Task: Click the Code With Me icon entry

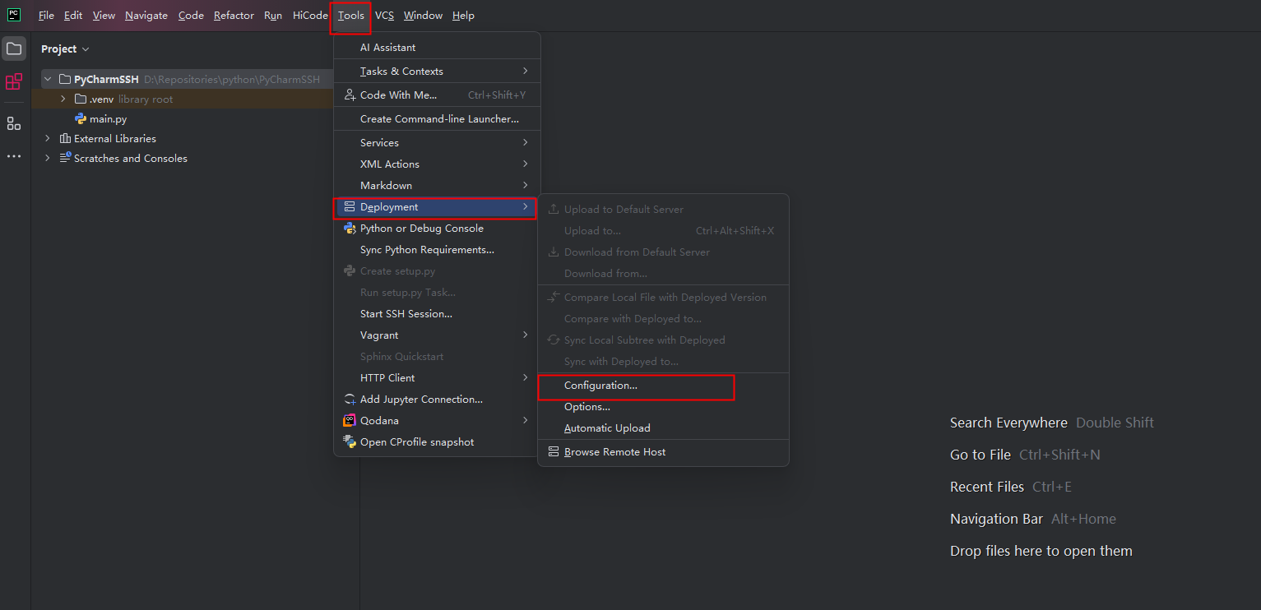Action: [x=350, y=95]
